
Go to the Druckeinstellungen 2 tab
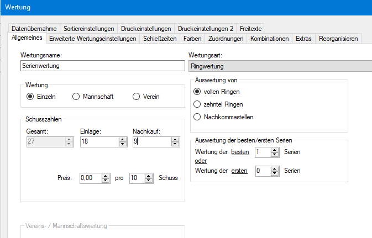click(x=206, y=28)
